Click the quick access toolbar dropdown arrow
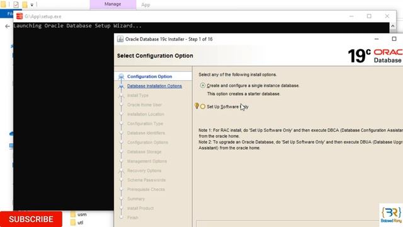 point(32,5)
